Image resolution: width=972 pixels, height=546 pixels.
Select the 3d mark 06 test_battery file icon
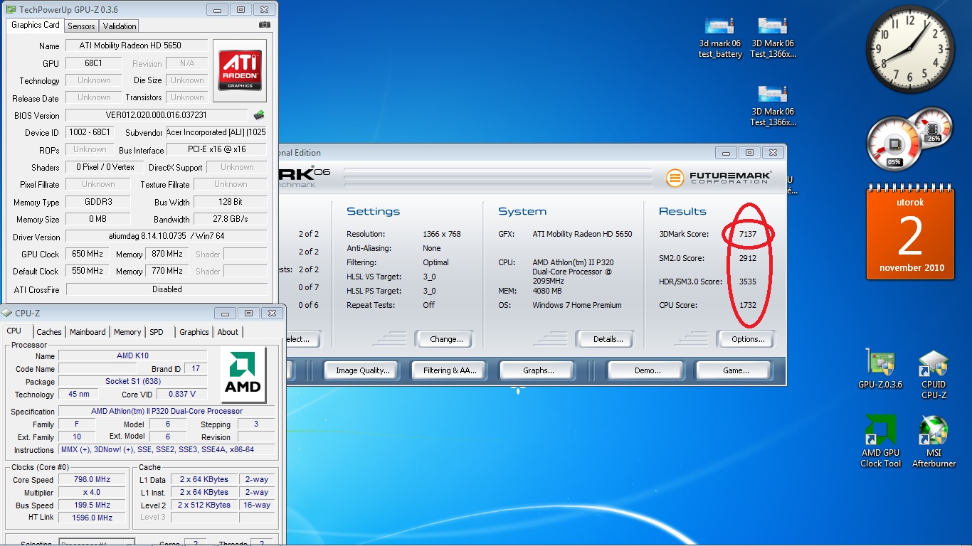[720, 38]
